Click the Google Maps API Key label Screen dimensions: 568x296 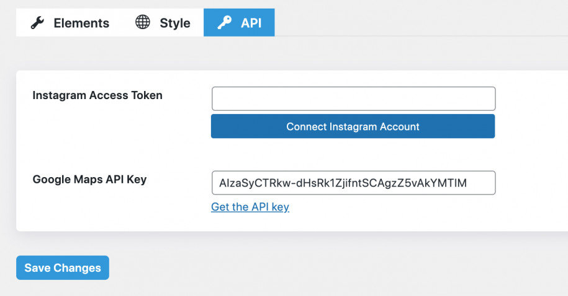[x=89, y=180]
